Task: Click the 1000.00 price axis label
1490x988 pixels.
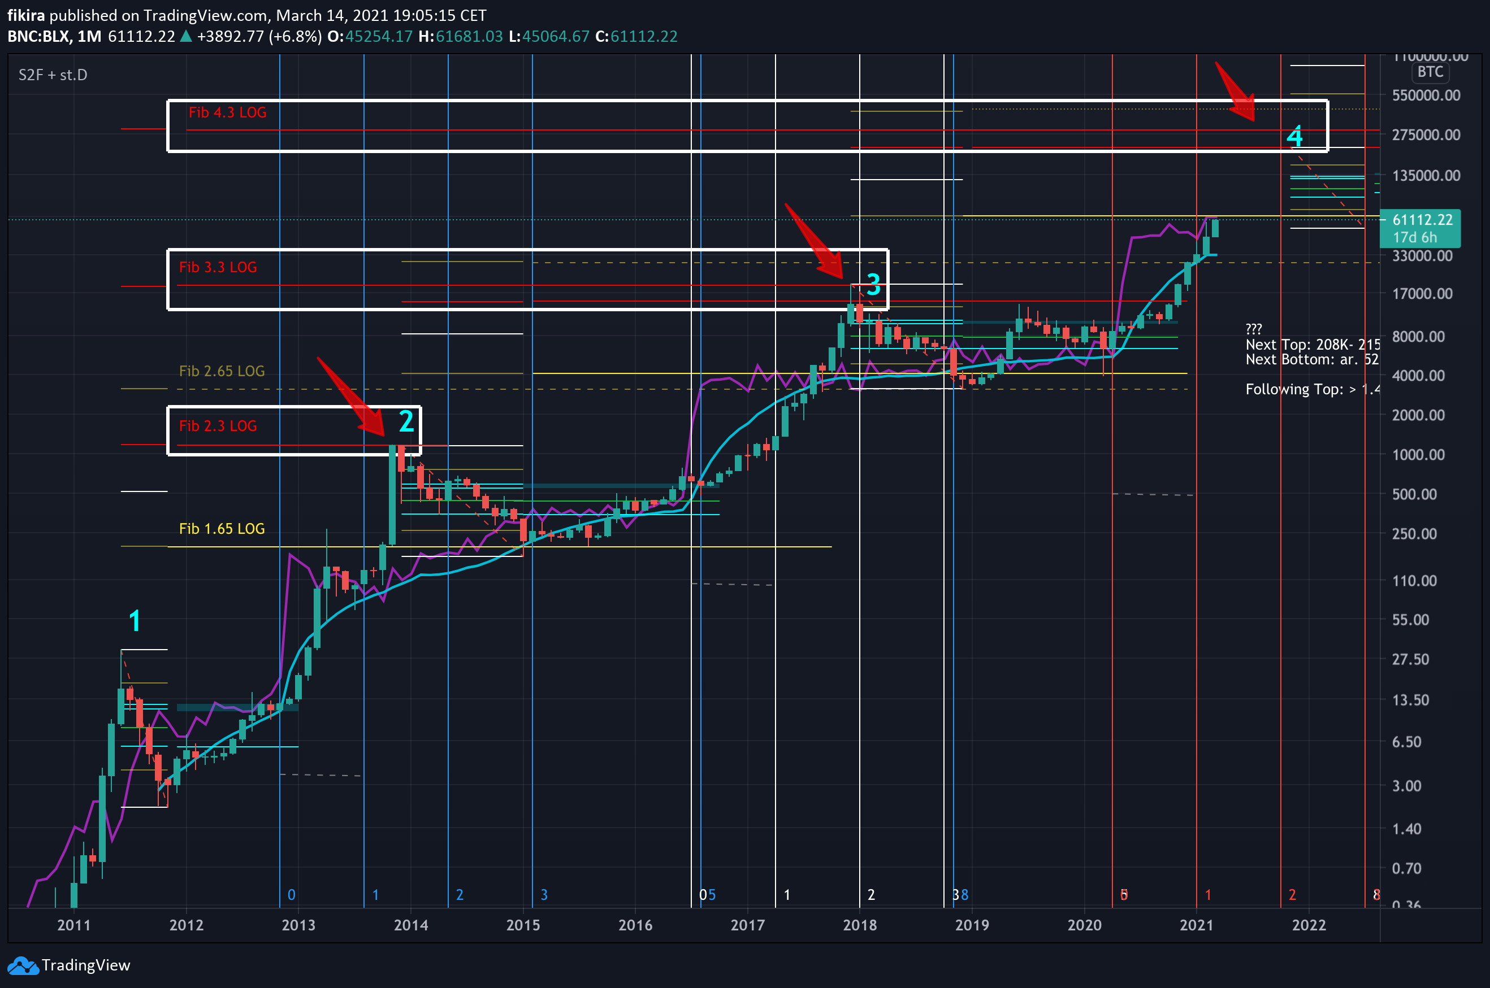Action: tap(1418, 455)
